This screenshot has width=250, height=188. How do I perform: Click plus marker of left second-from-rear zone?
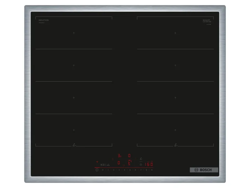tap(74, 65)
